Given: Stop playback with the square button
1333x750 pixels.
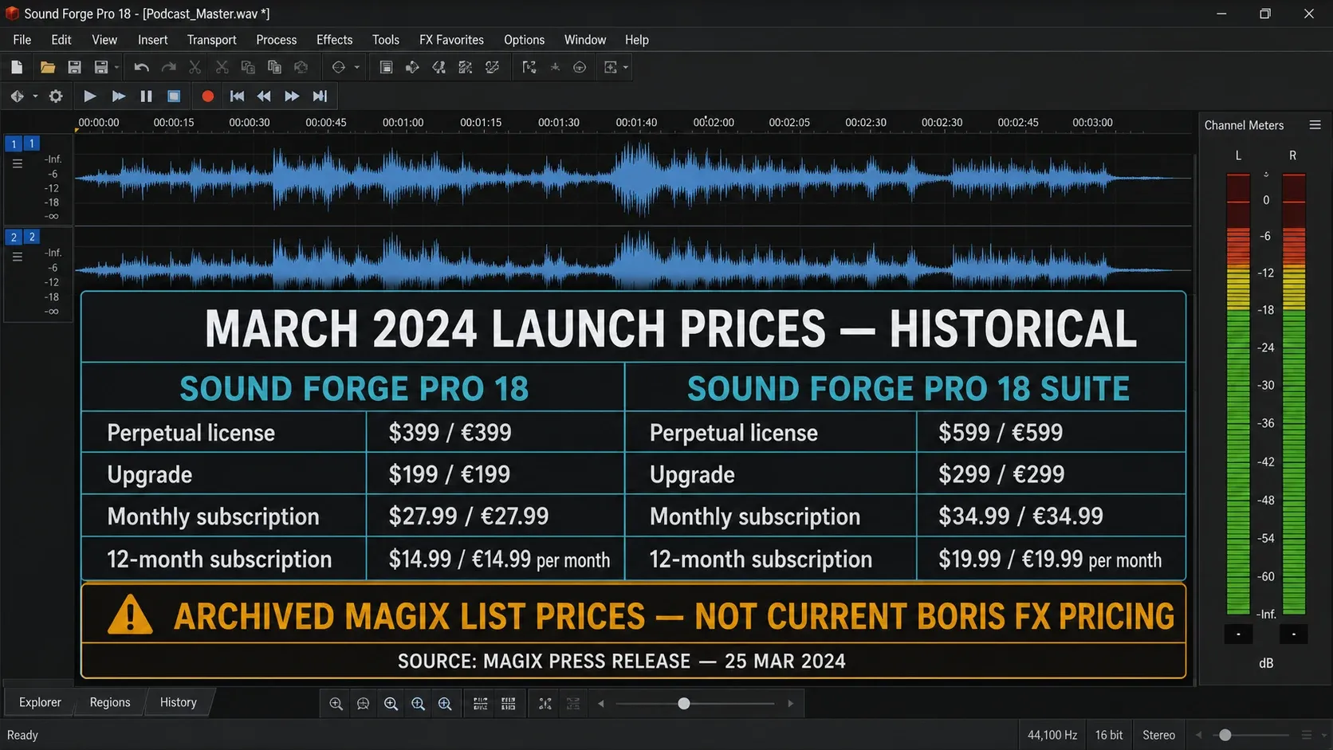Looking at the screenshot, I should (174, 96).
